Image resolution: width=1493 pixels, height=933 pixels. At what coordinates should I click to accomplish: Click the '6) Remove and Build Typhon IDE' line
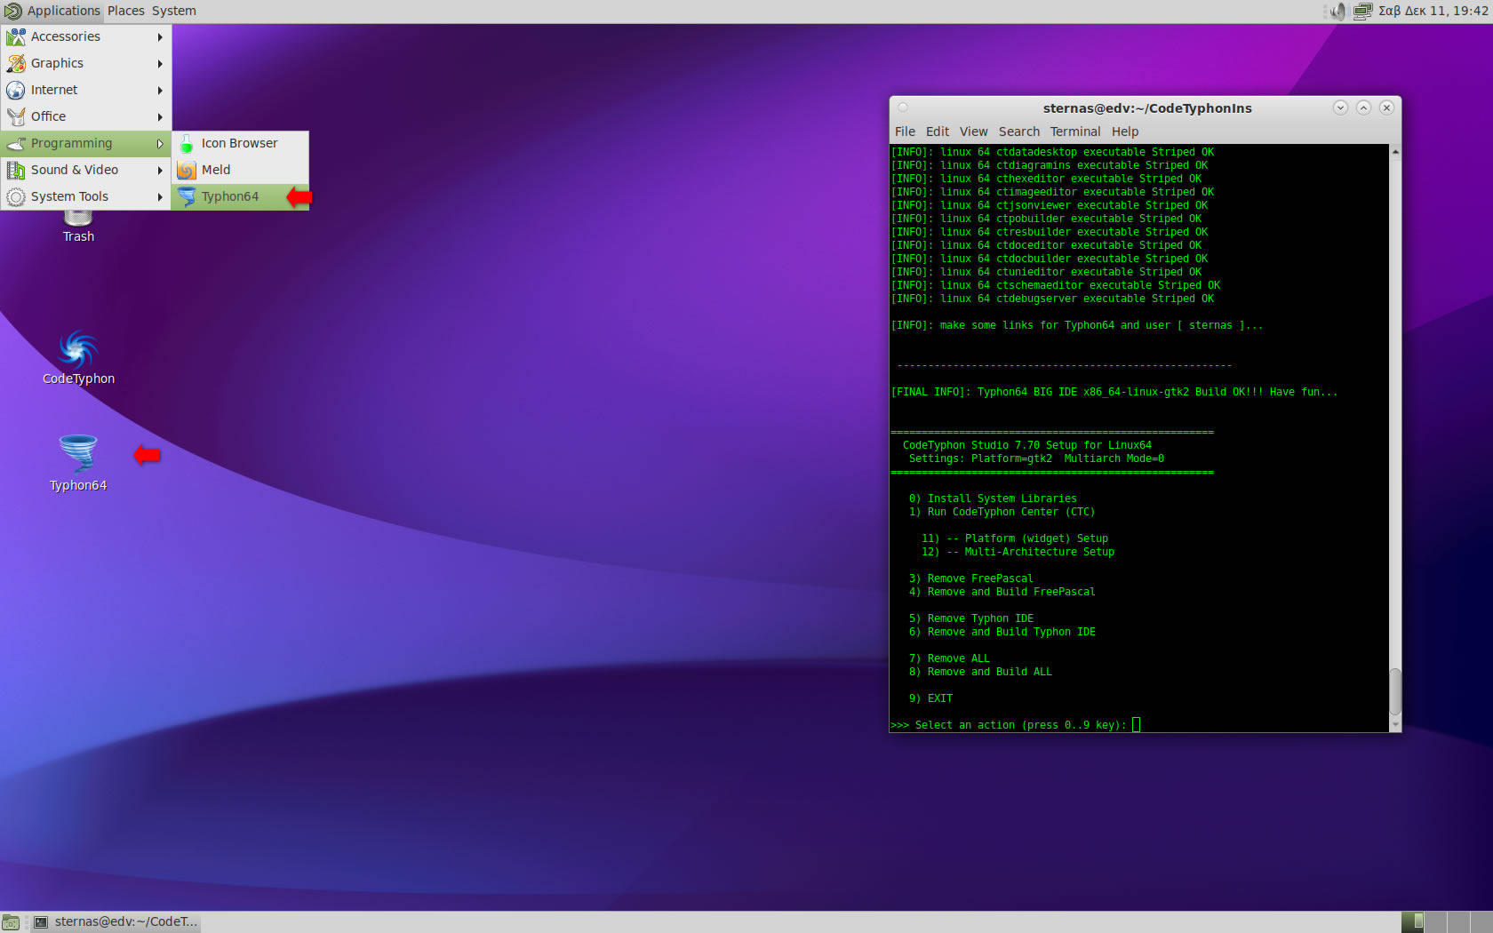point(1002,632)
